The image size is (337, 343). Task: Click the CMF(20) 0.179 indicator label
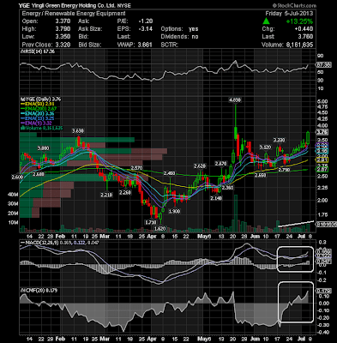pyautogui.click(x=39, y=291)
